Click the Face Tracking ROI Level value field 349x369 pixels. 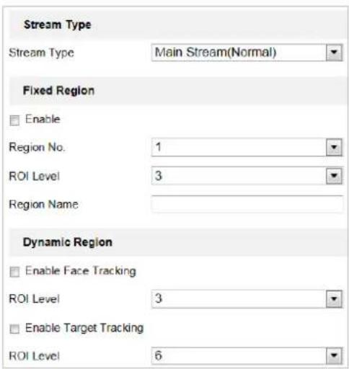tap(247, 299)
